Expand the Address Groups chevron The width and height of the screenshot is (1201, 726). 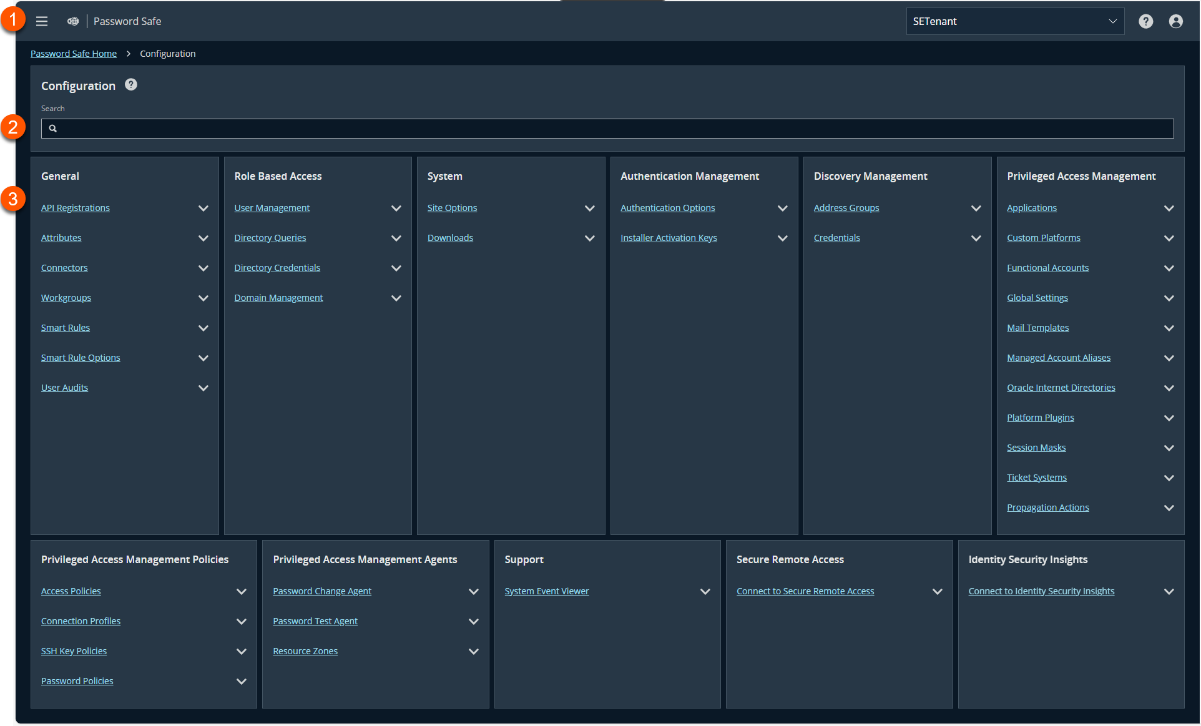(976, 208)
